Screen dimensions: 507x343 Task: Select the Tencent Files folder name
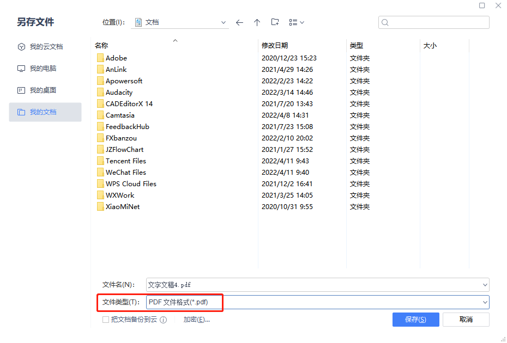pos(126,161)
